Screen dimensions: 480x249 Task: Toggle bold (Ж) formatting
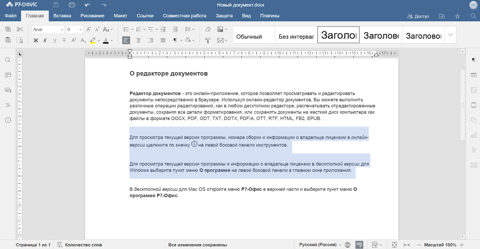(36, 40)
